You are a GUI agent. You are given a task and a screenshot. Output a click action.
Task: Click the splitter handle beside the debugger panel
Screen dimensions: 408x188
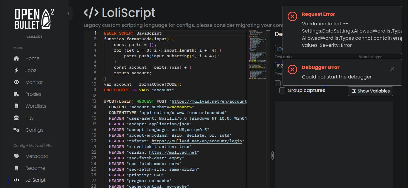click(272, 155)
